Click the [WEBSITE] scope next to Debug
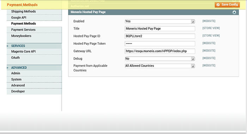This screenshot has width=247, height=134. (209, 58)
